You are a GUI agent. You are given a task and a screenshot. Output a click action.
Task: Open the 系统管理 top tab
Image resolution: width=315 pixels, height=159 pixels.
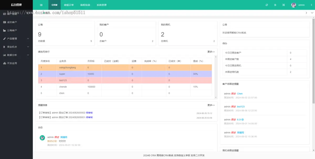(x=102, y=5)
